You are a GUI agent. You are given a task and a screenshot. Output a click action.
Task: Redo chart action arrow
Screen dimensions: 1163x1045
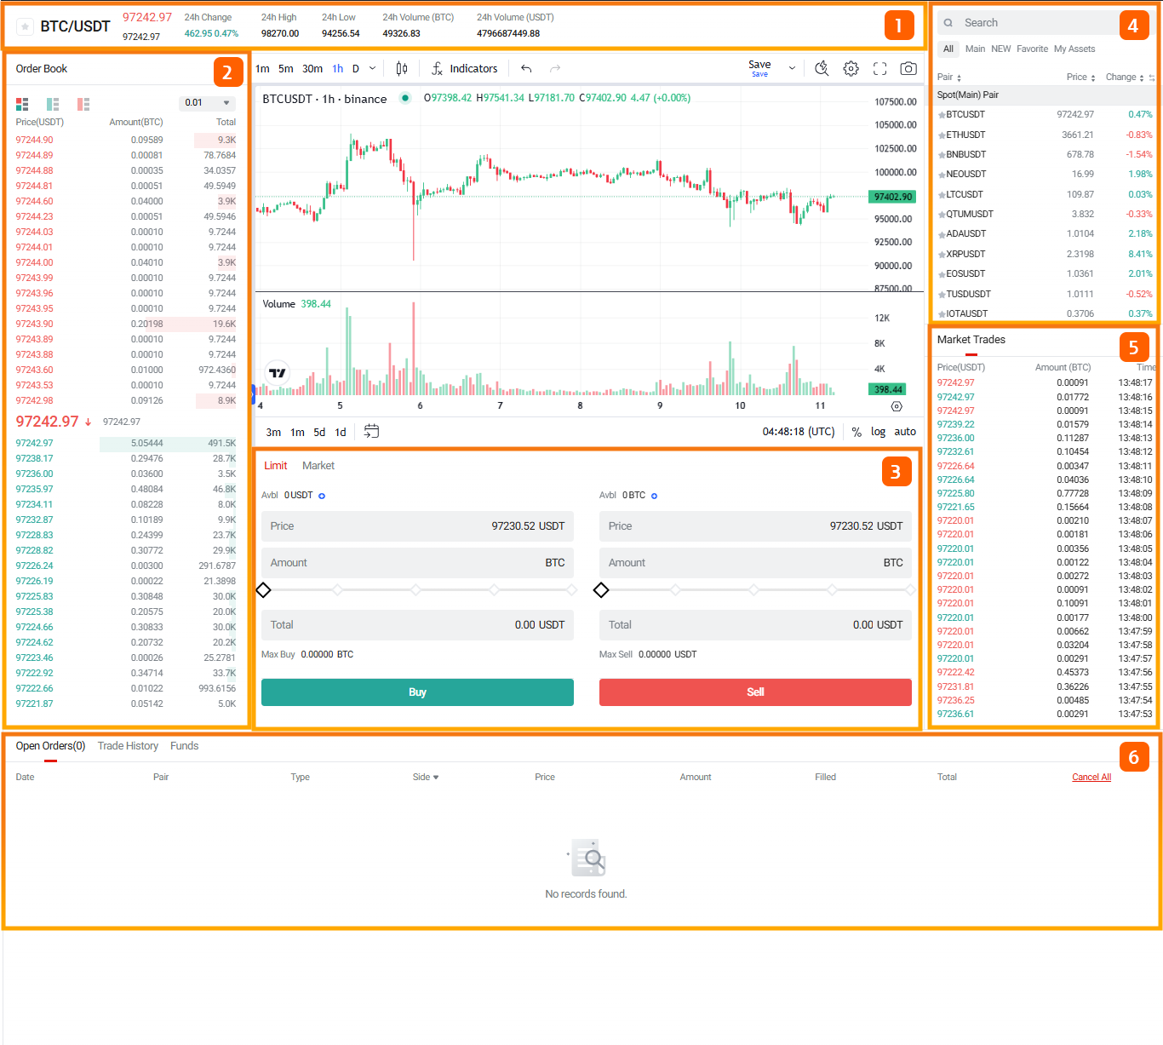(555, 68)
